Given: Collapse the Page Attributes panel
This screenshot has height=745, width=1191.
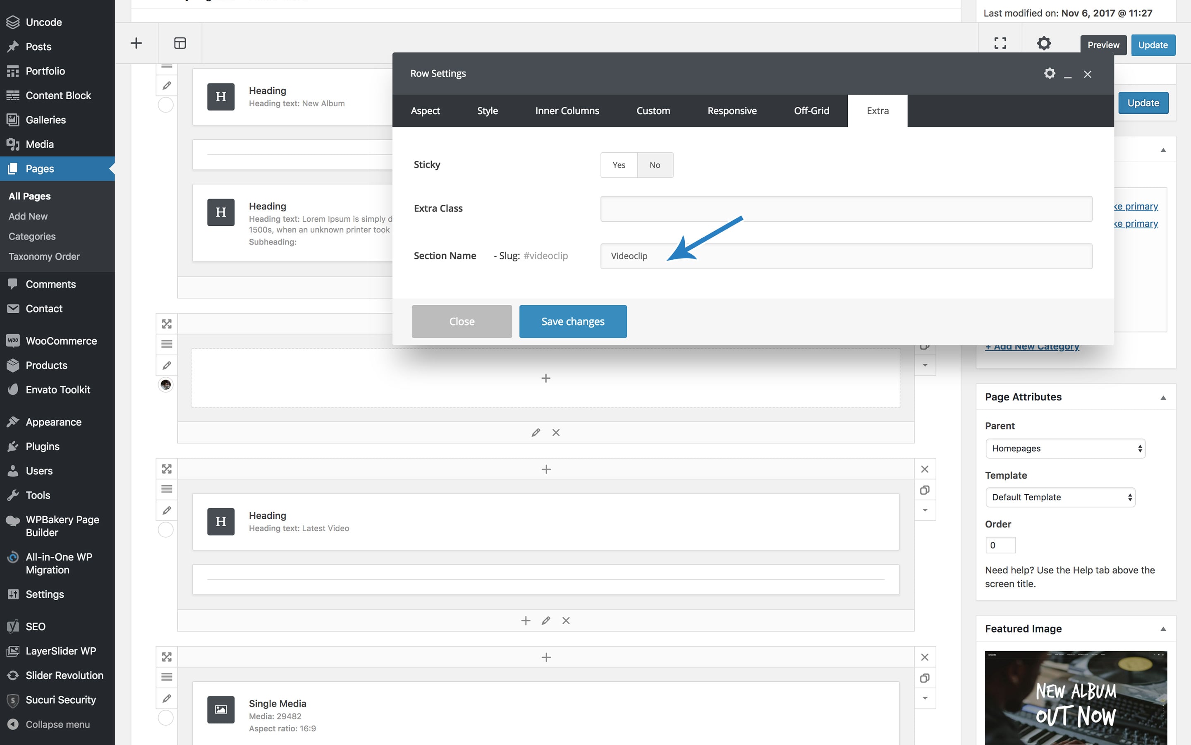Looking at the screenshot, I should tap(1163, 398).
